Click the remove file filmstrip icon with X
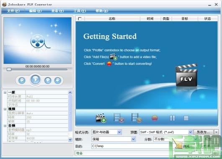The height and width of the screenshot is (159, 222). coord(119,118)
